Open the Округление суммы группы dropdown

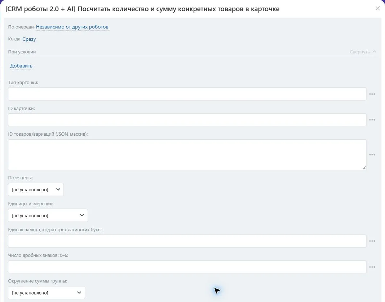pyautogui.click(x=47, y=293)
